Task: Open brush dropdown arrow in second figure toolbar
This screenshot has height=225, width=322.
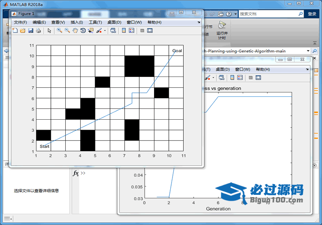Action: point(213,77)
